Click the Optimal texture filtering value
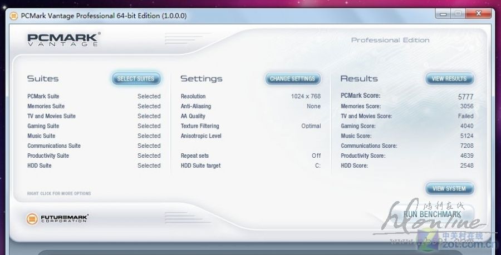501x255 pixels. (311, 126)
